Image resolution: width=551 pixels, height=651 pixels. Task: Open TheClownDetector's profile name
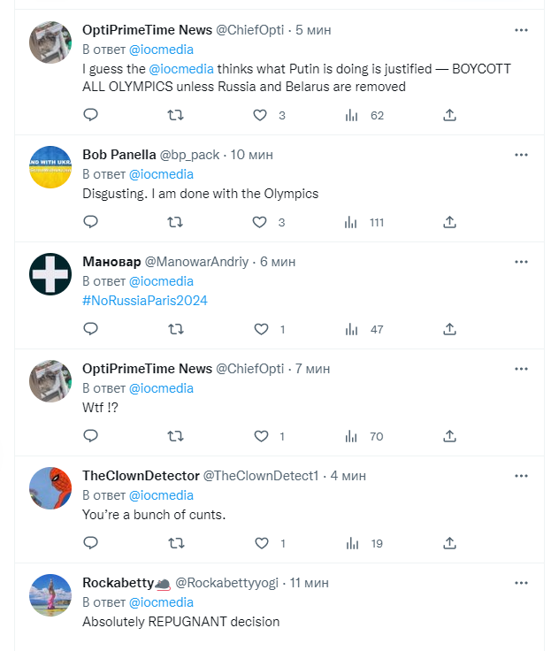point(141,475)
